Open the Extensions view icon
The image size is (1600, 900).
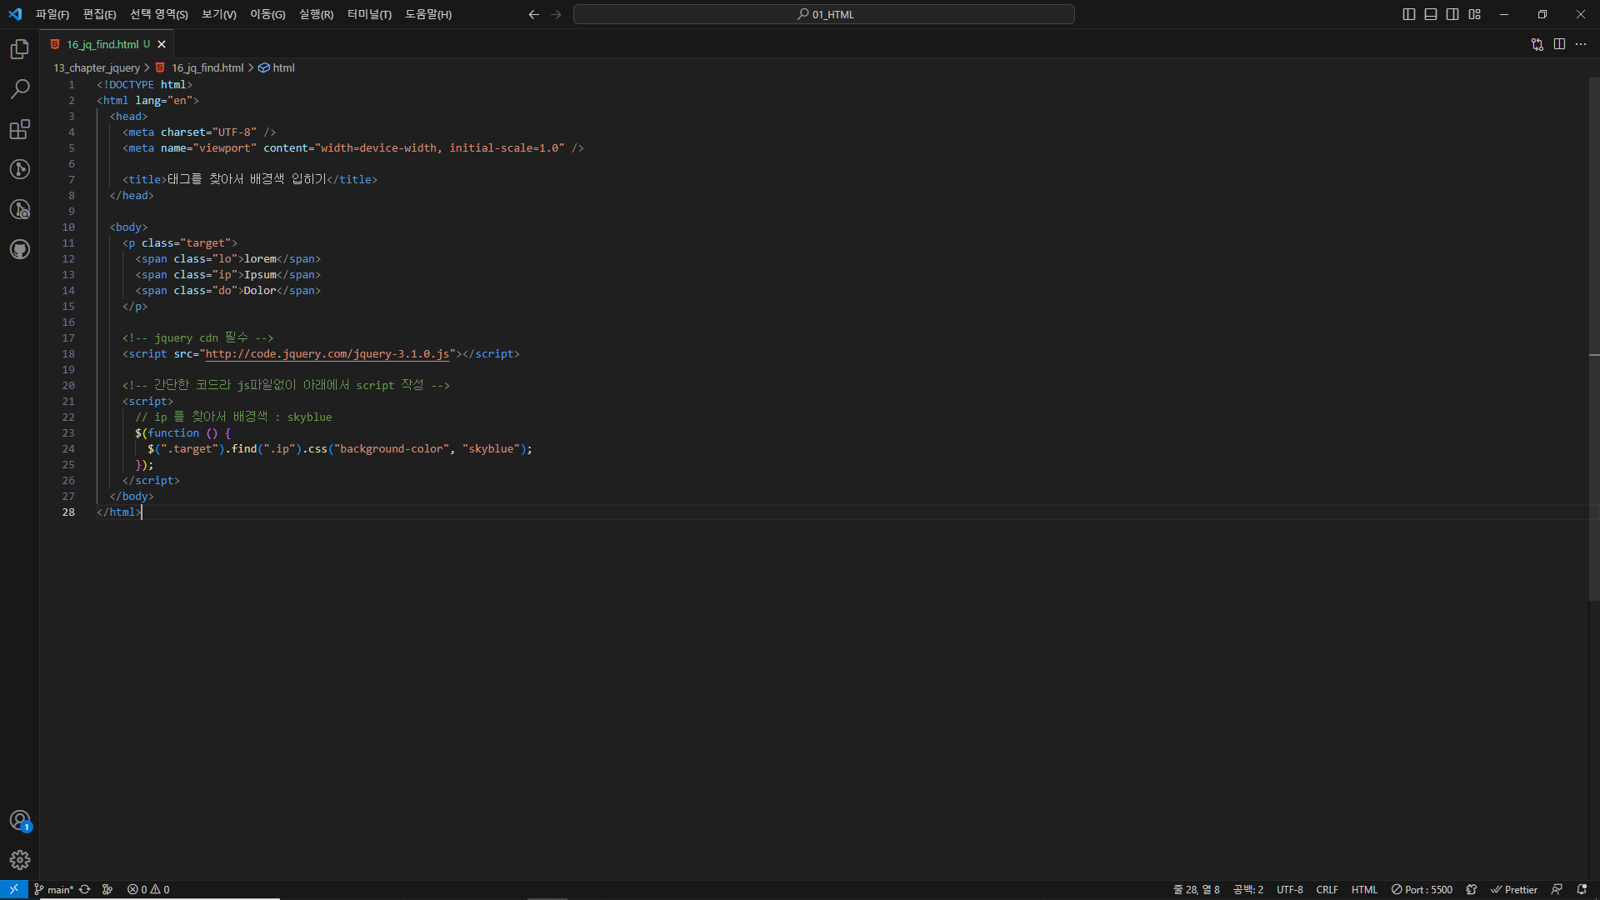20,129
